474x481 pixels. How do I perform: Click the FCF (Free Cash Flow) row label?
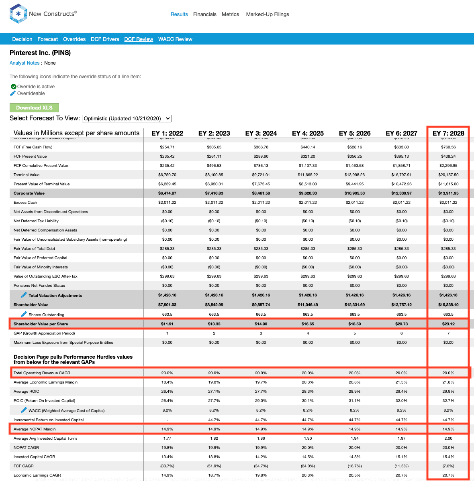coord(33,147)
